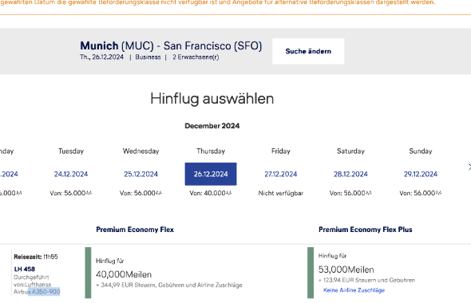Viewport: 471px width, 303px height.
Task: Click the Nicht verfügbar label under Friday
Action: [280, 193]
